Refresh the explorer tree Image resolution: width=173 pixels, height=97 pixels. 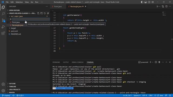tap(45, 13)
